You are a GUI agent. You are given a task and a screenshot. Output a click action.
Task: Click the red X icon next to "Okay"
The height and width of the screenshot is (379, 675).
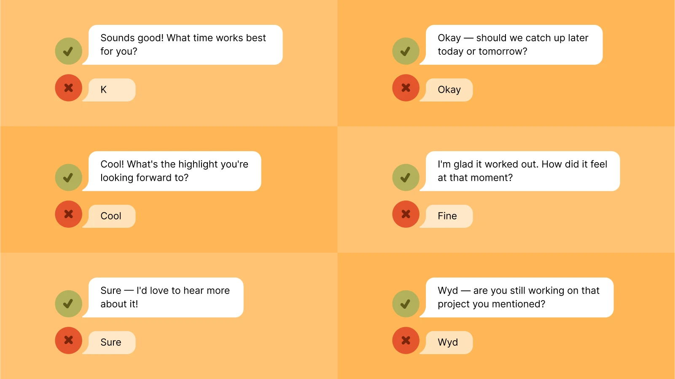point(406,88)
